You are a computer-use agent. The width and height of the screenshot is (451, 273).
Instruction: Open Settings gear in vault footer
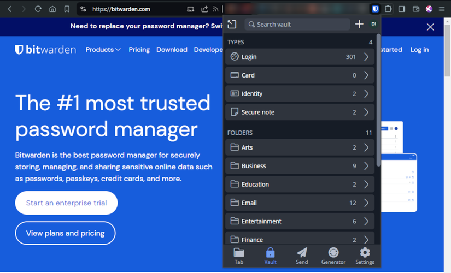coord(365,256)
